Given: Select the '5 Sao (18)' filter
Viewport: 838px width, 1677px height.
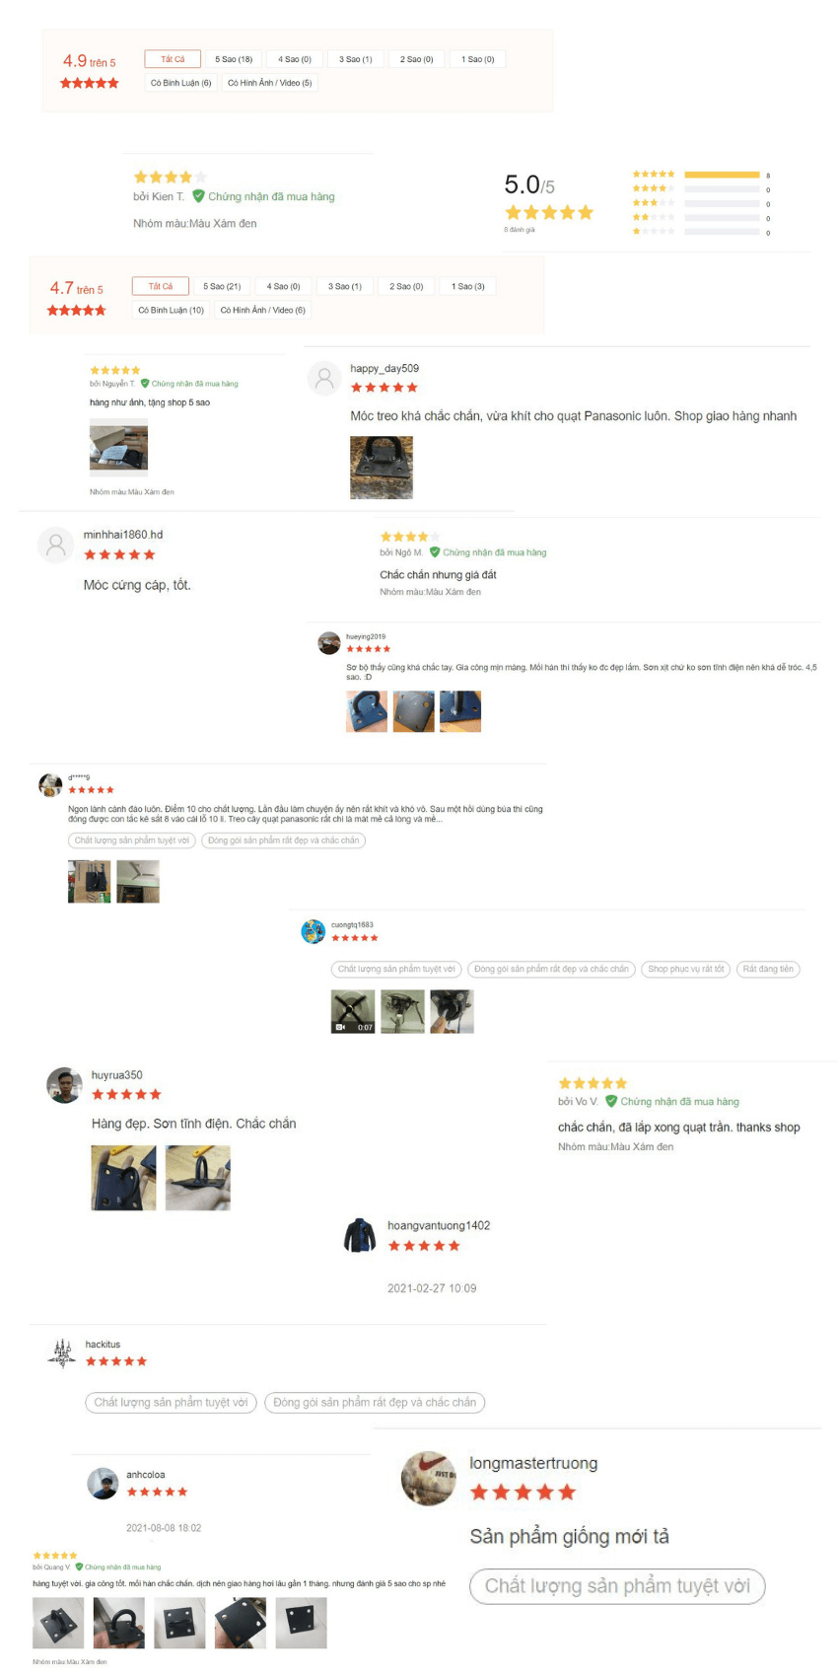Looking at the screenshot, I should click(x=234, y=59).
